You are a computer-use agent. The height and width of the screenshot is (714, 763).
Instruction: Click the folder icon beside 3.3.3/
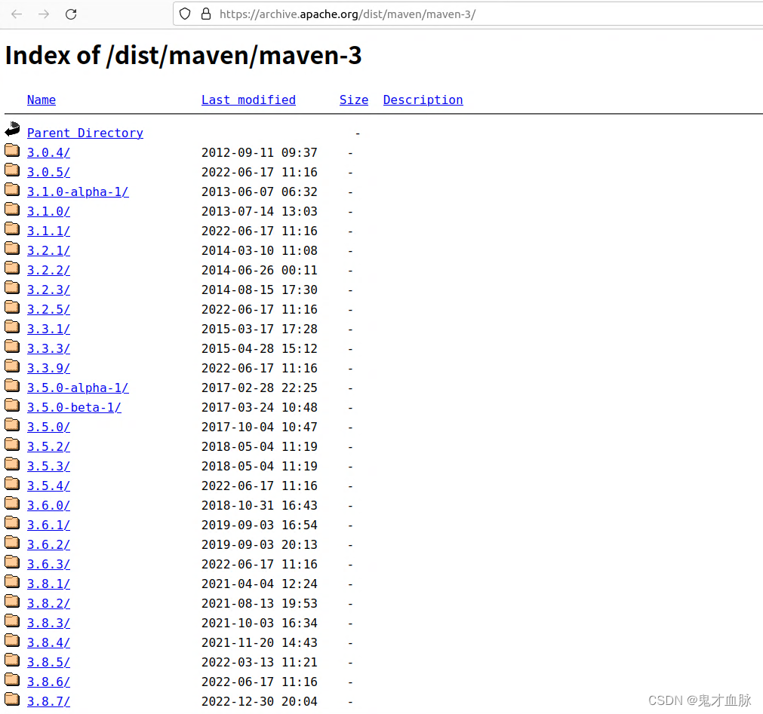(x=12, y=346)
